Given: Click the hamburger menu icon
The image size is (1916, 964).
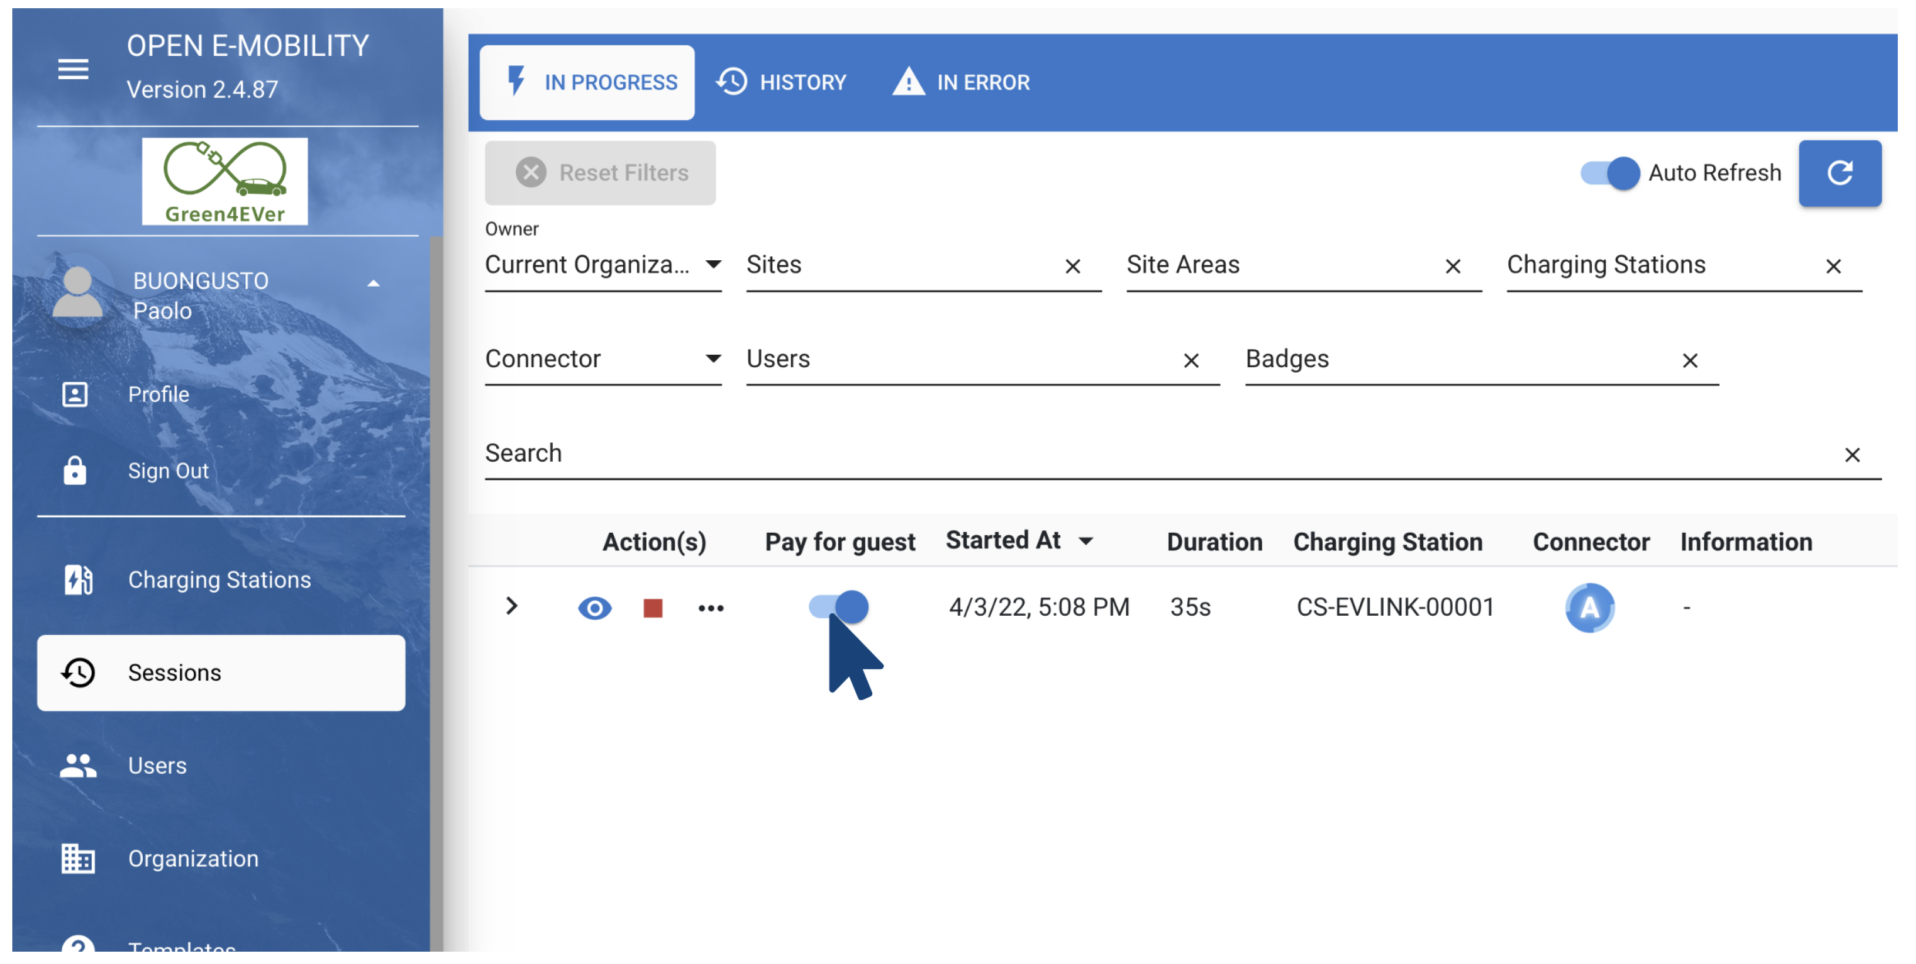Looking at the screenshot, I should pyautogui.click(x=73, y=69).
